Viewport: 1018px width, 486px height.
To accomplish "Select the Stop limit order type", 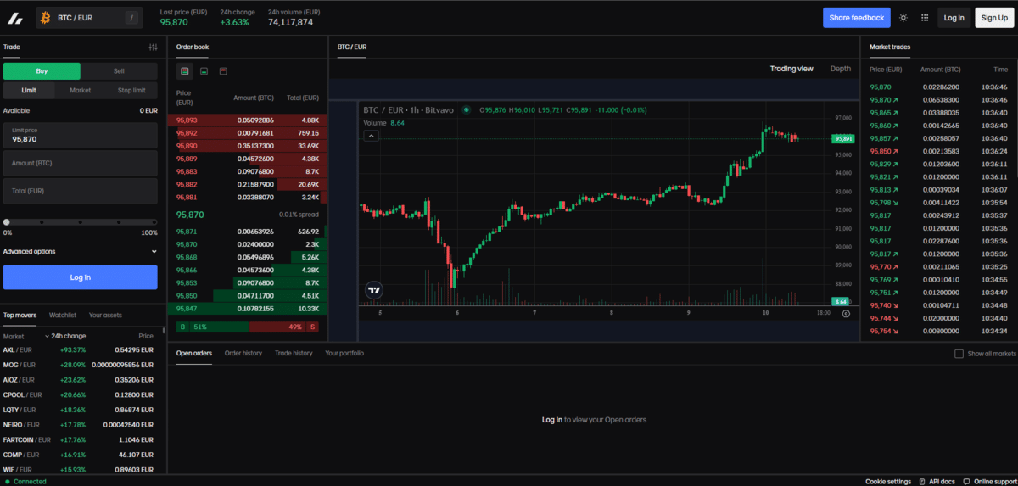I will coord(131,90).
